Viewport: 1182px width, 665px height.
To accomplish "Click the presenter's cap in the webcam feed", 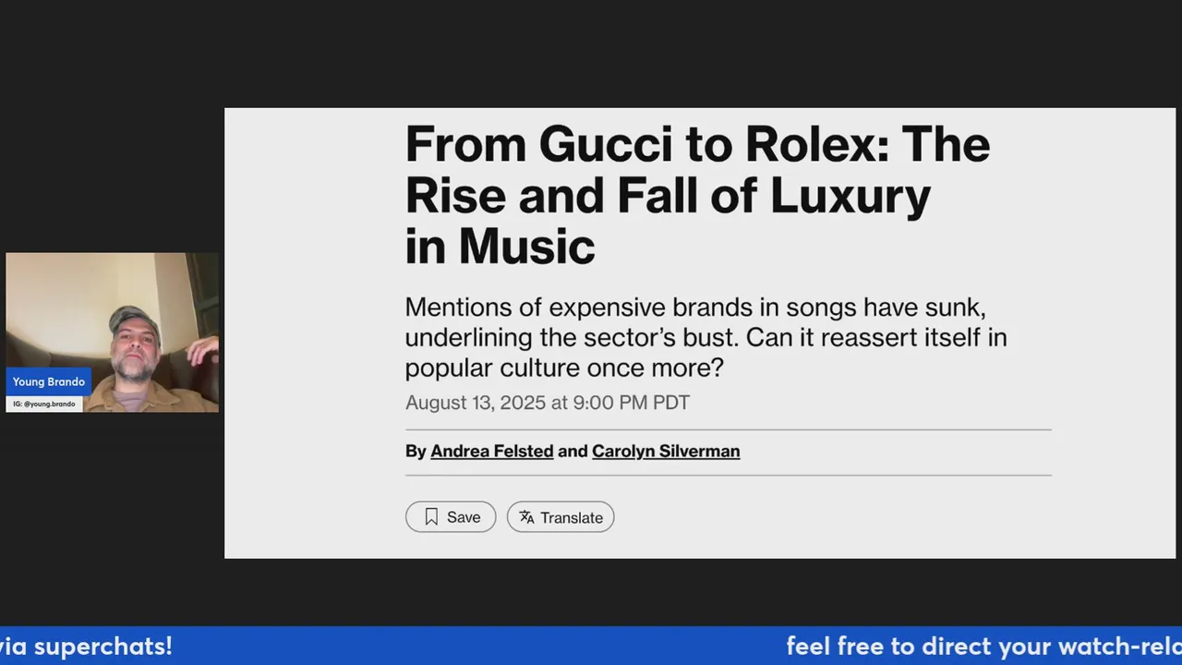I will [133, 318].
